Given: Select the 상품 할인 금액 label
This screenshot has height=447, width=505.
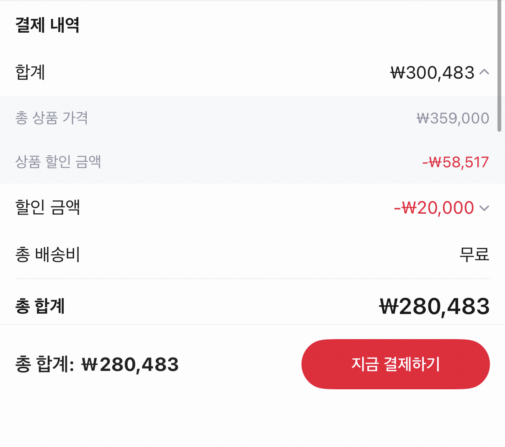Looking at the screenshot, I should 58,162.
